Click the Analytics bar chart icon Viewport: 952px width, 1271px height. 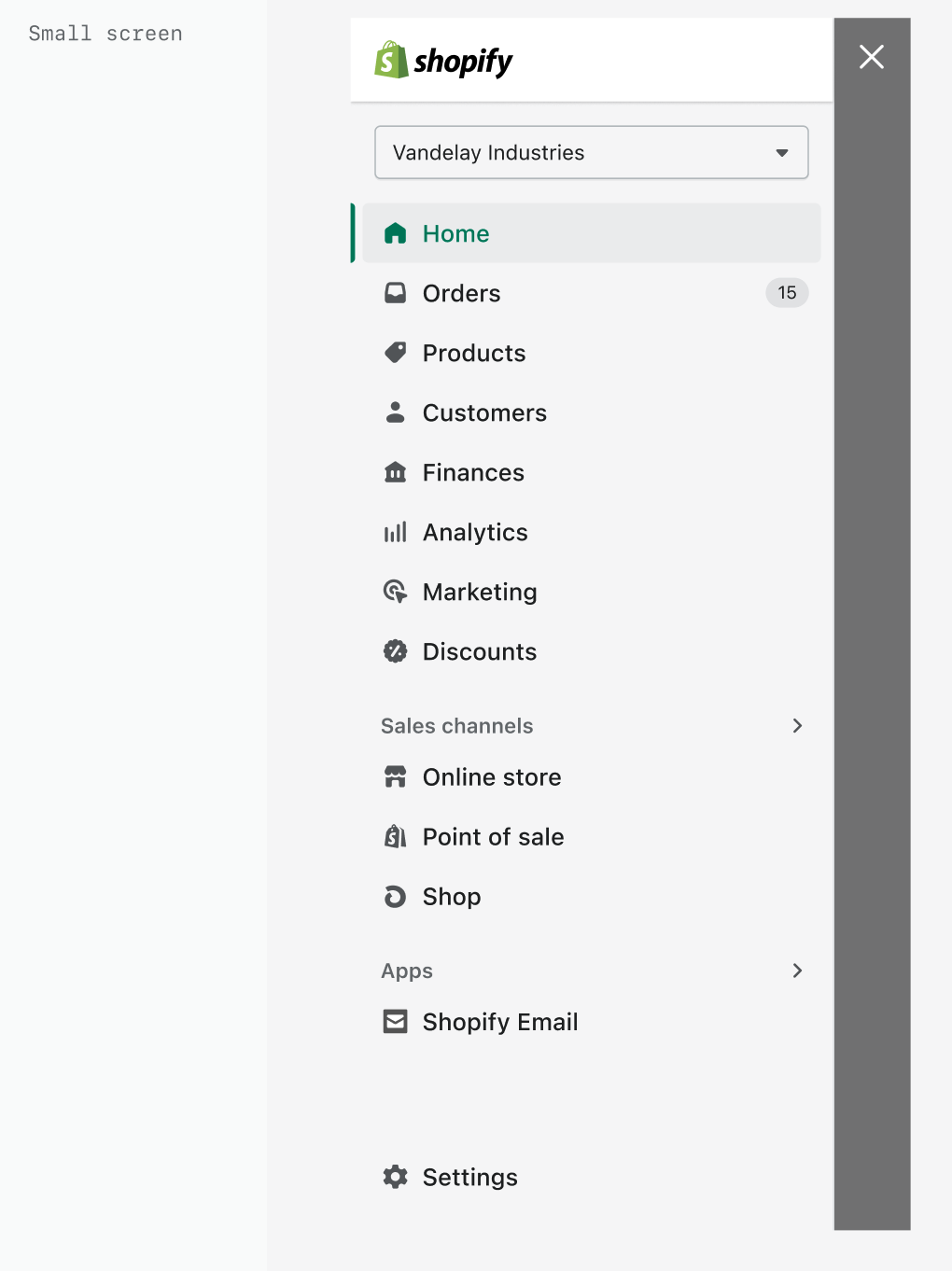[396, 532]
